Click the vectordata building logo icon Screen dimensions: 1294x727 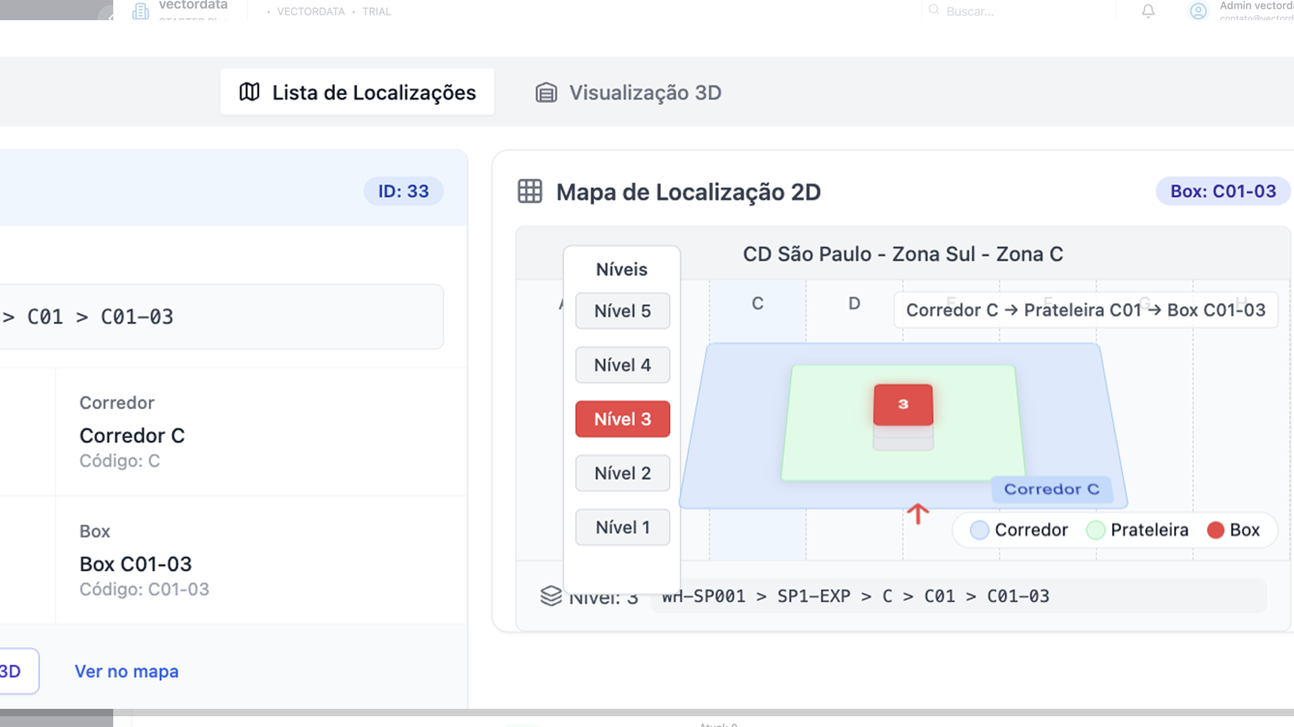click(x=140, y=11)
